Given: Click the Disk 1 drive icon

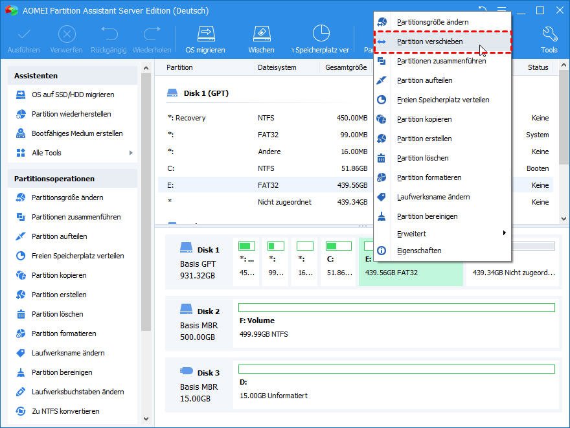Looking at the screenshot, I should 186,248.
